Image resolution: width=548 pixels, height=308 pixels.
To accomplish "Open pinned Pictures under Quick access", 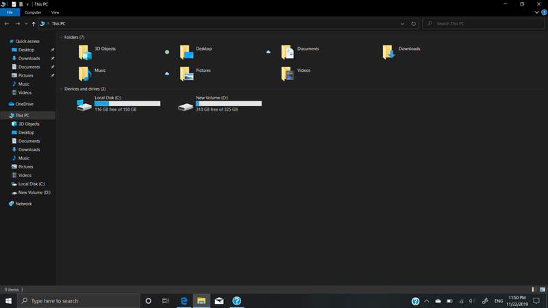I will point(27,75).
